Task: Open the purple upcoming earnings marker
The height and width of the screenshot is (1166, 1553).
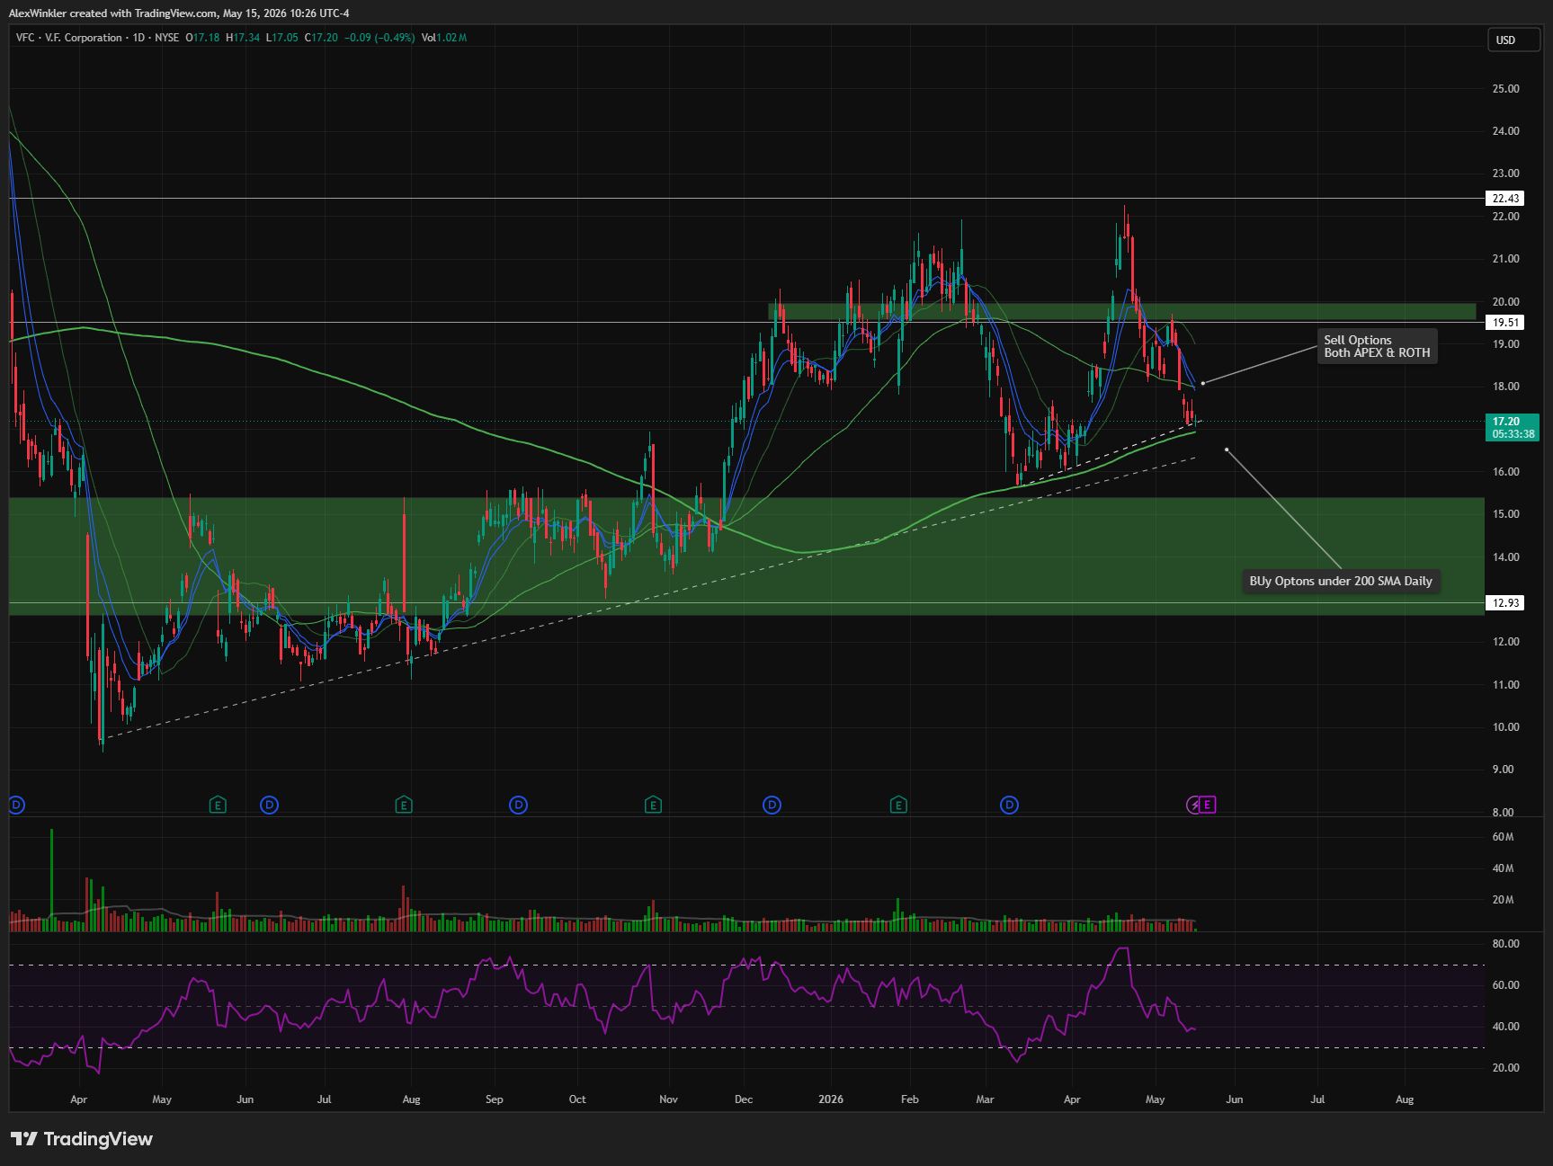Action: click(x=1208, y=805)
